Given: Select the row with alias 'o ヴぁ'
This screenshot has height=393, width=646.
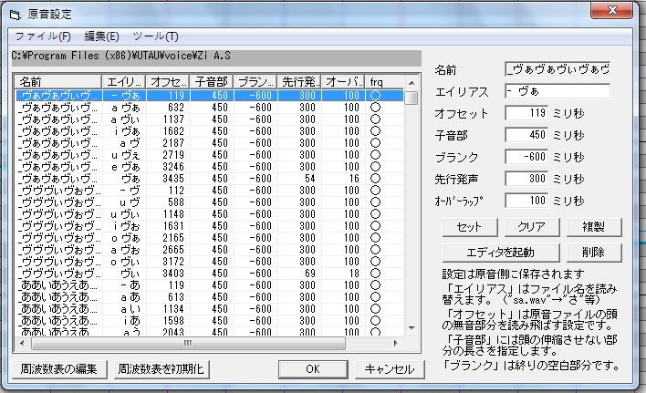Looking at the screenshot, I should click(x=210, y=238).
